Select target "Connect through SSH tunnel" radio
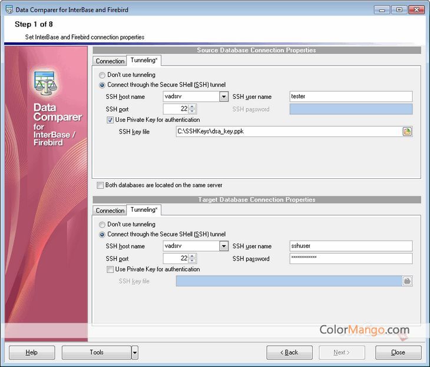 pos(102,235)
